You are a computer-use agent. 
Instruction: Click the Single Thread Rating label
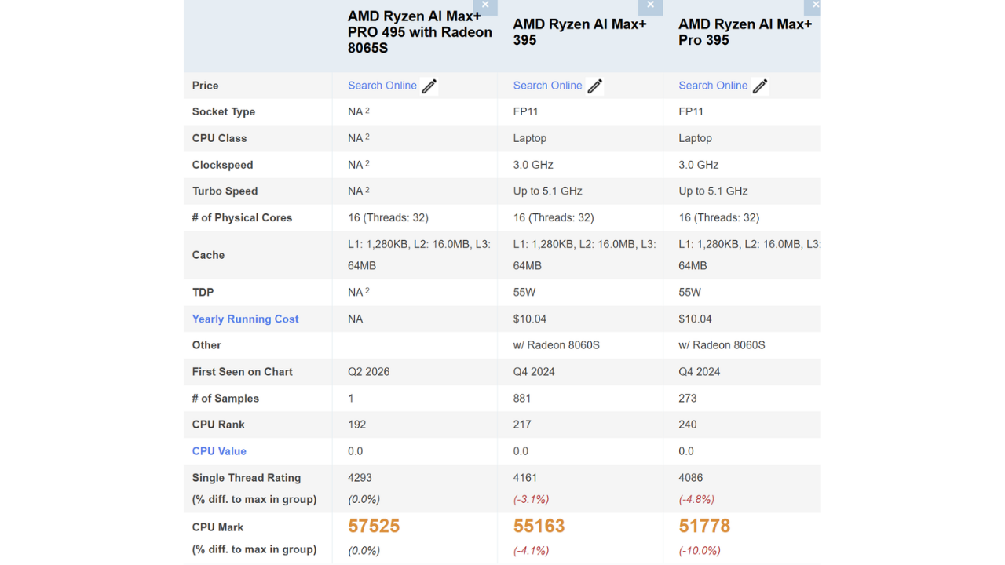(x=247, y=477)
